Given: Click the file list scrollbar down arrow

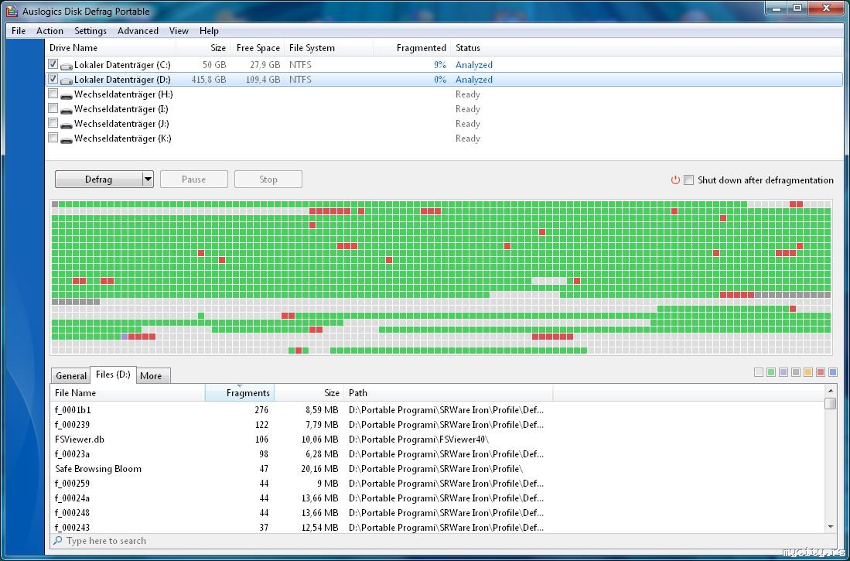Looking at the screenshot, I should point(831,527).
